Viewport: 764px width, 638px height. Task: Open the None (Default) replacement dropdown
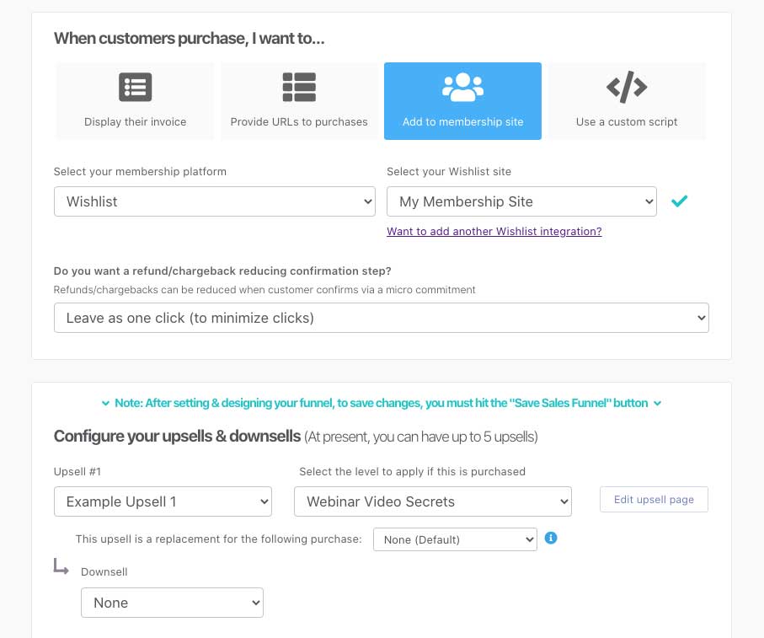pos(455,539)
